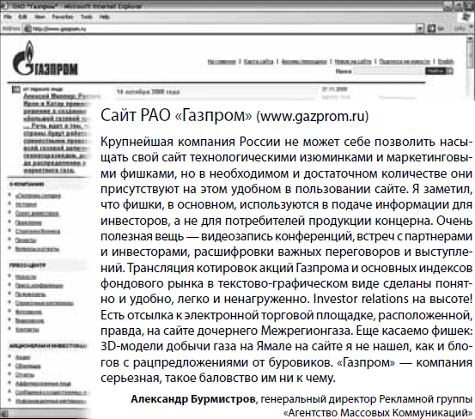Image resolution: width=475 pixels, height=419 pixels.
Task: Open 'Вопросы и ответы' sidebar link
Action: (37, 249)
